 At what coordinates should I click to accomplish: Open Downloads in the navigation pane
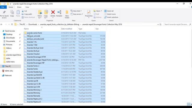tap(10, 38)
